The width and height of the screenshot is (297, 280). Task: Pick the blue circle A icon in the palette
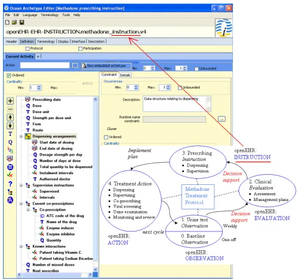[10, 200]
